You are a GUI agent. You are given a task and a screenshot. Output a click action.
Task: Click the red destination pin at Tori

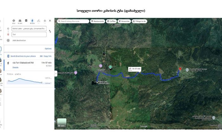tap(180, 69)
